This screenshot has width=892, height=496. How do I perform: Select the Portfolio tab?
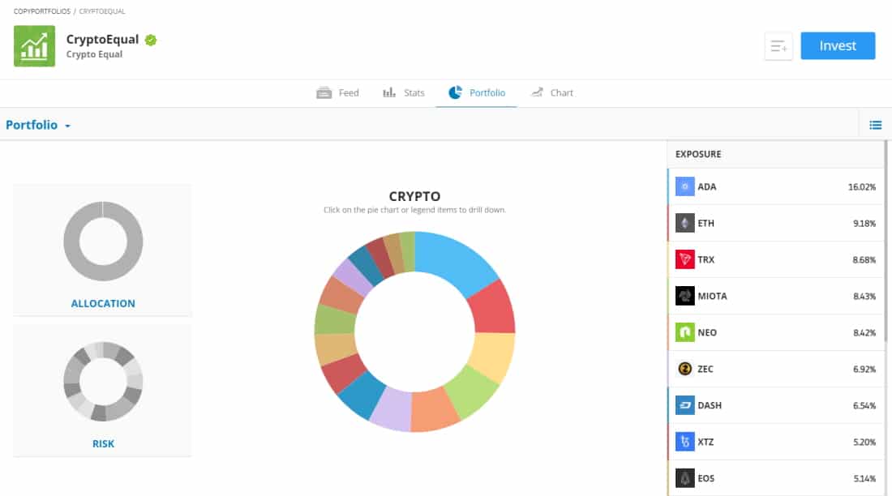click(x=476, y=92)
